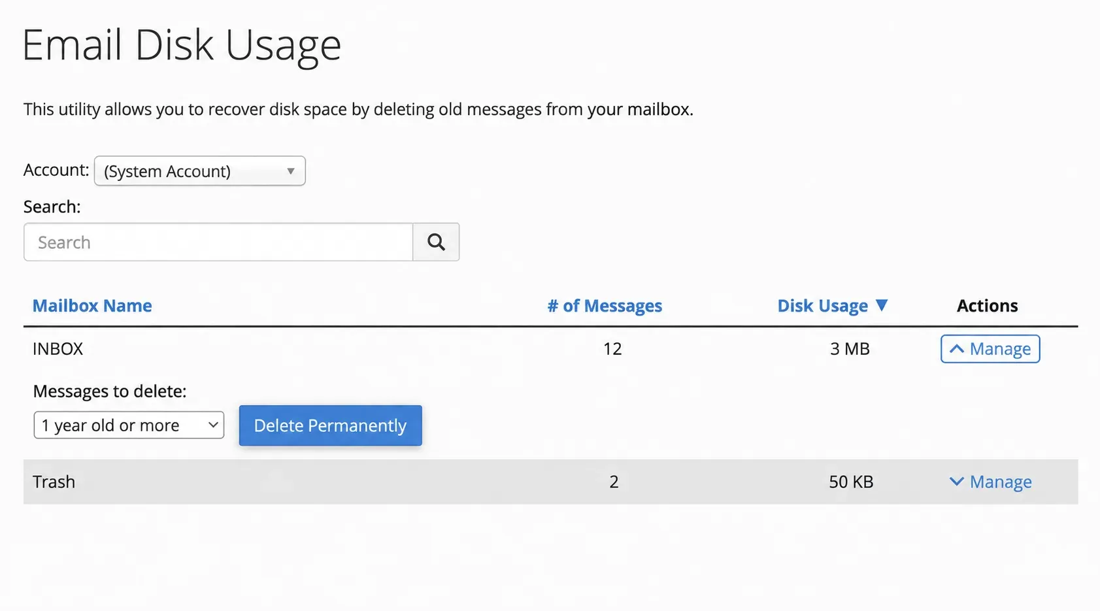Click the Trash disk usage 50 KB

coord(851,482)
